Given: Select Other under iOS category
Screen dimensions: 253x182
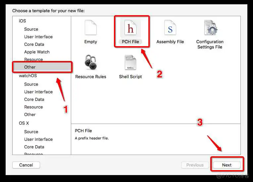Looking at the screenshot, I should [30, 67].
